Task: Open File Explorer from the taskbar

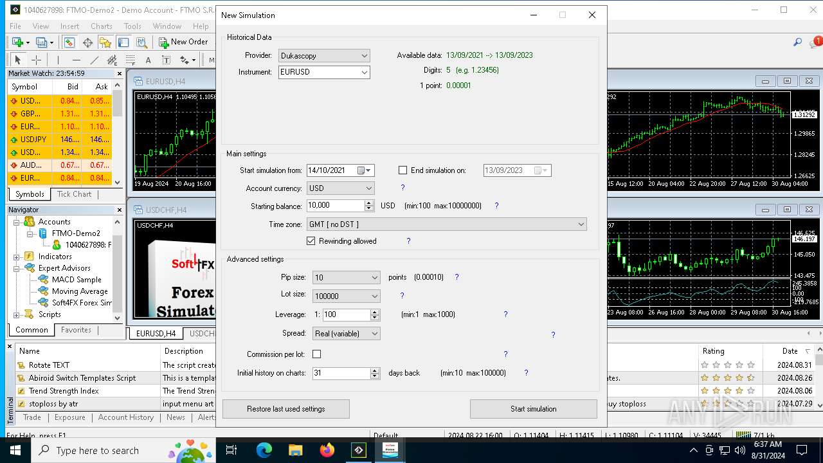Action: click(x=295, y=450)
